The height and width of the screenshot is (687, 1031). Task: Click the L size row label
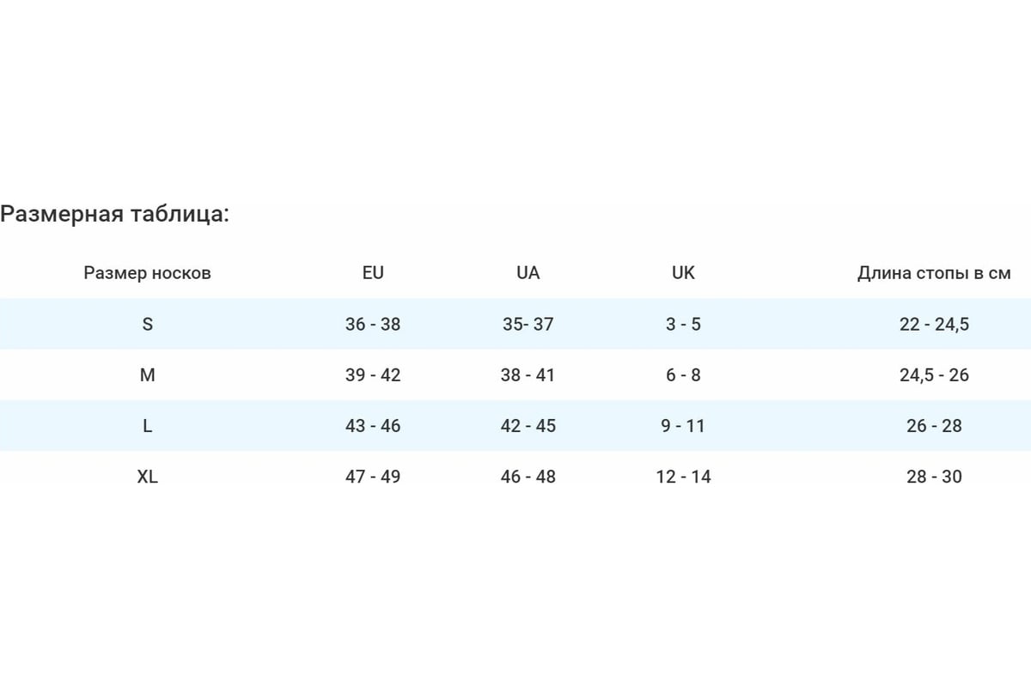coord(147,425)
